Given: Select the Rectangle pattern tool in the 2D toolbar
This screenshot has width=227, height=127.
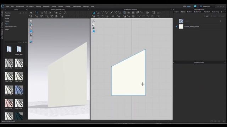Looking at the screenshot, I should tap(133, 13).
